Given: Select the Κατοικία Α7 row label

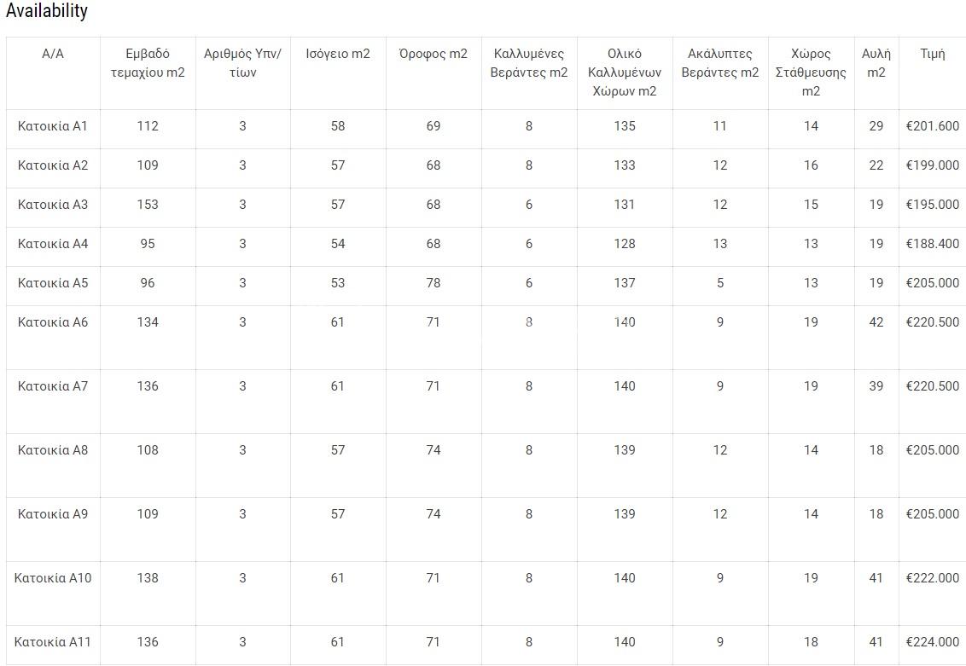Looking at the screenshot, I should (x=53, y=386).
